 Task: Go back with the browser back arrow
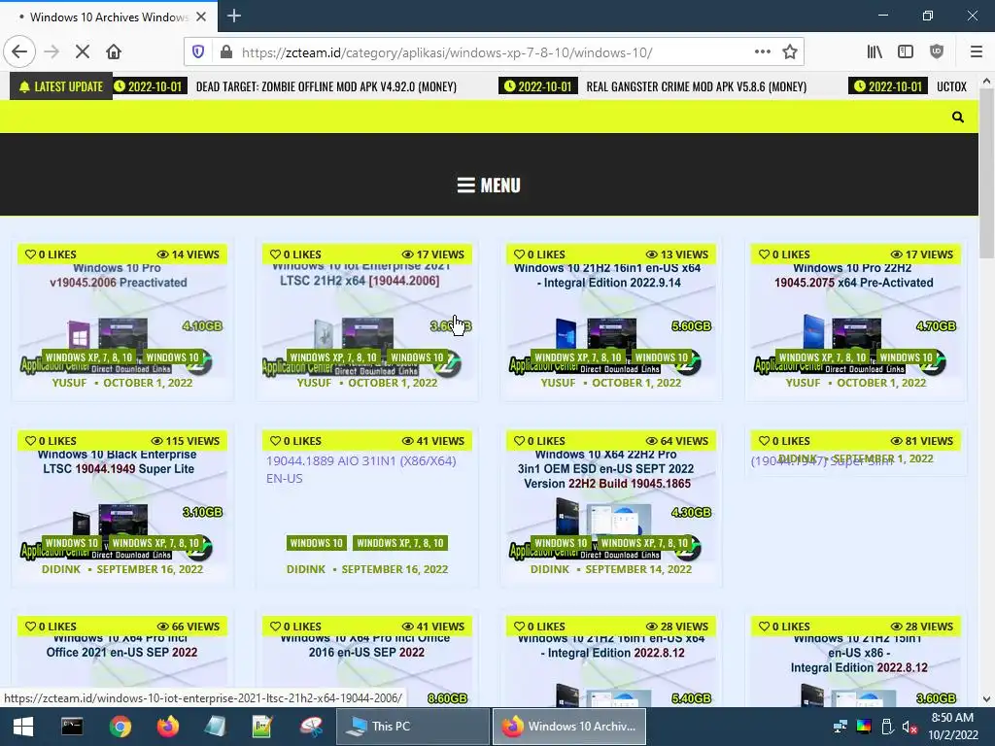[19, 52]
